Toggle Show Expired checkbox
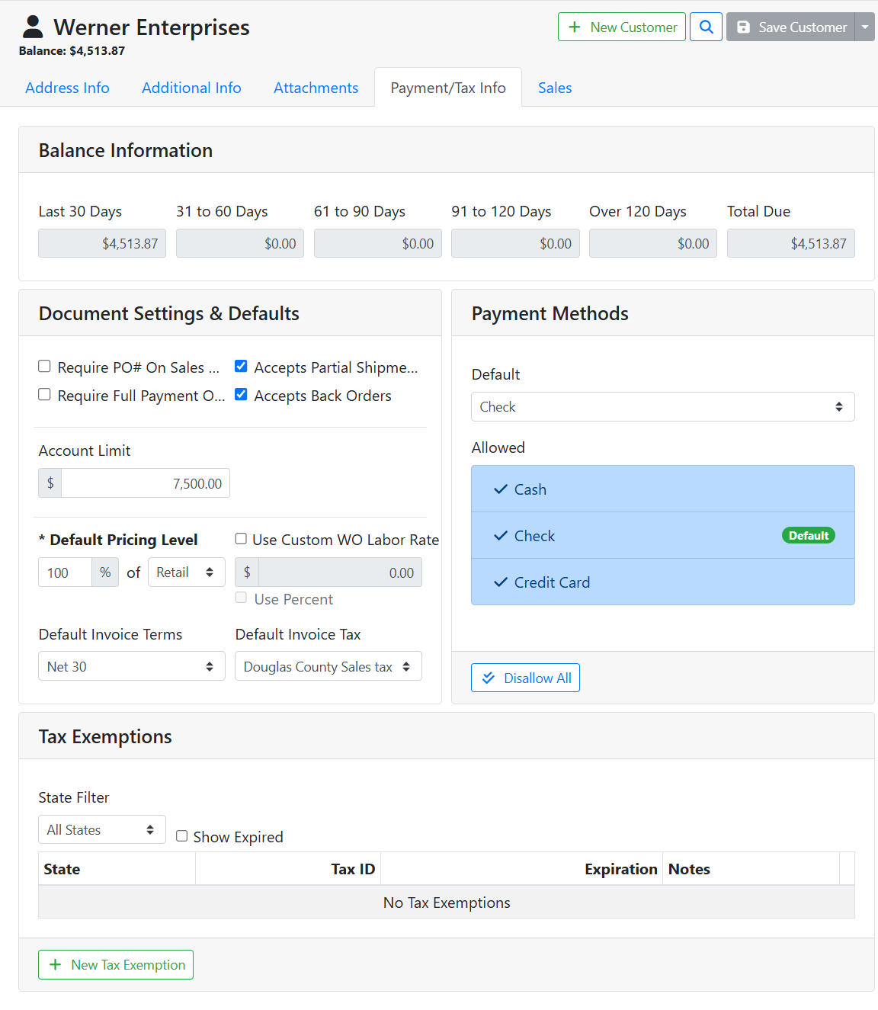The height and width of the screenshot is (1010, 878). coord(182,836)
